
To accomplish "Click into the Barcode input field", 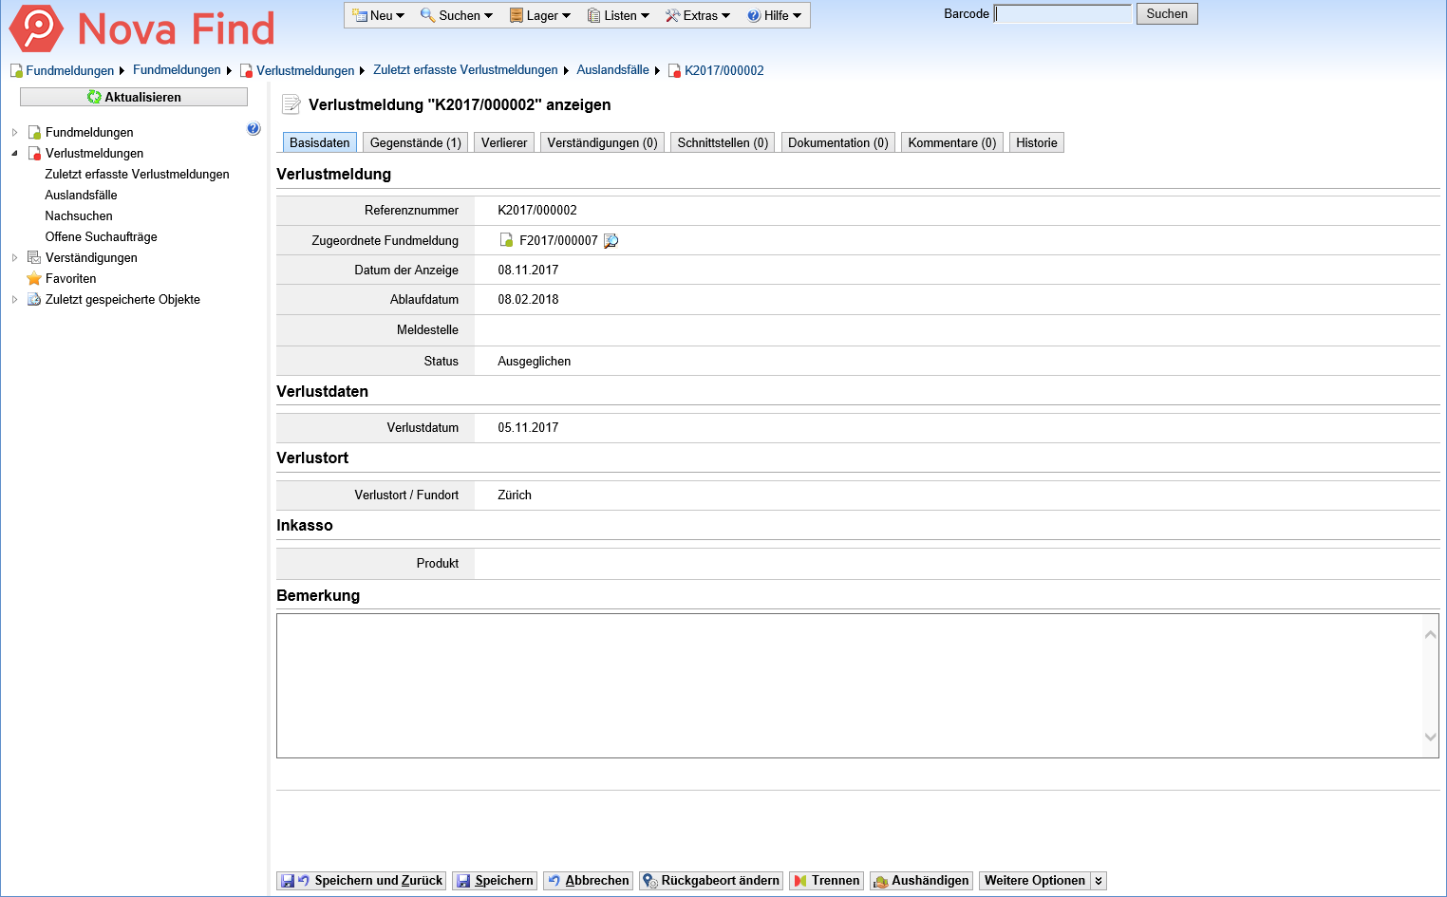I will tap(1062, 14).
